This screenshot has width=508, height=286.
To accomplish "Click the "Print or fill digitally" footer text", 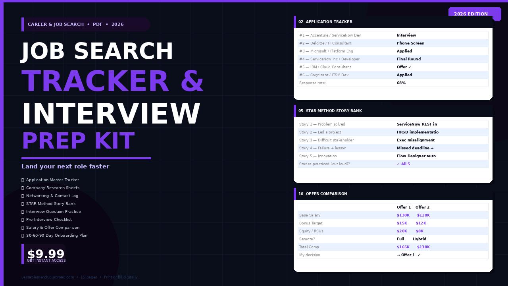I will coord(121,277).
